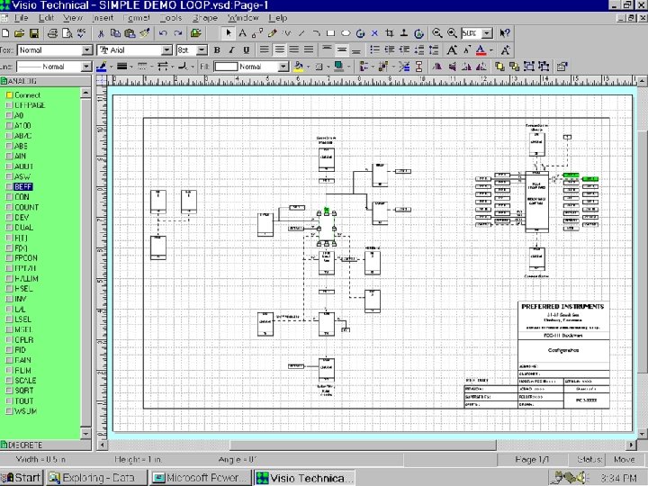Toggle bold text formatting

(217, 50)
